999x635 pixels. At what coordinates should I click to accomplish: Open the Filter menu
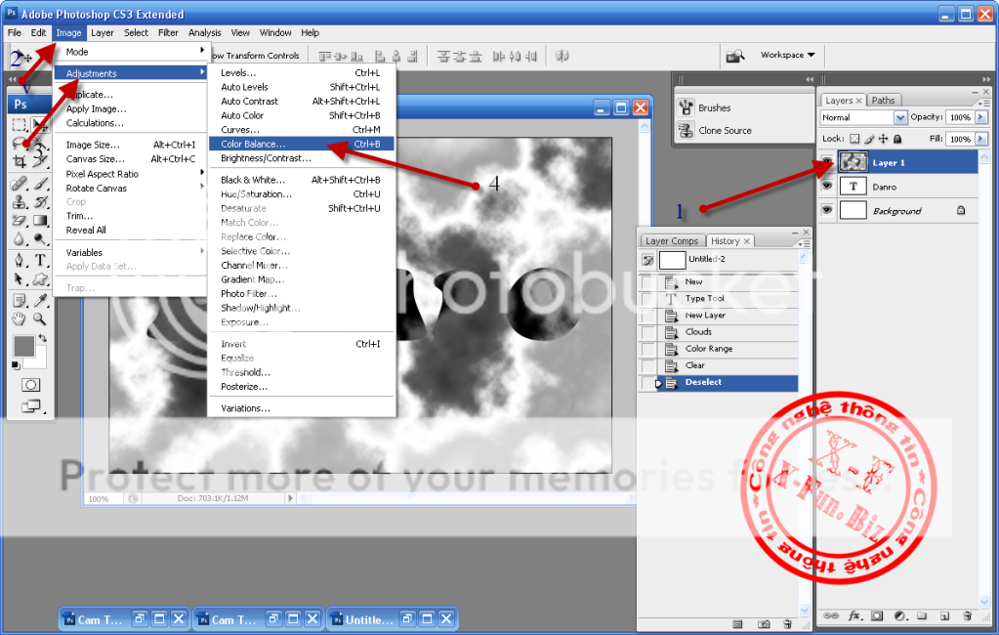[x=168, y=32]
